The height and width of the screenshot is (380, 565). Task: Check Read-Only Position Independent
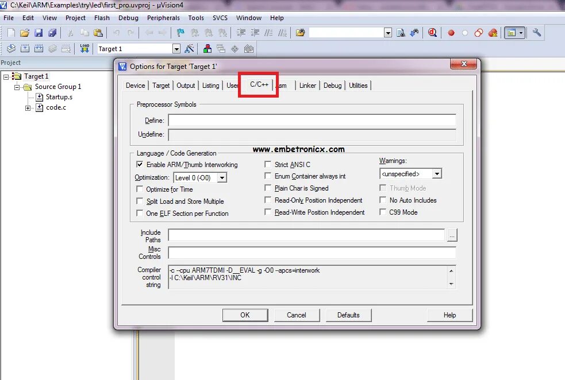(268, 200)
